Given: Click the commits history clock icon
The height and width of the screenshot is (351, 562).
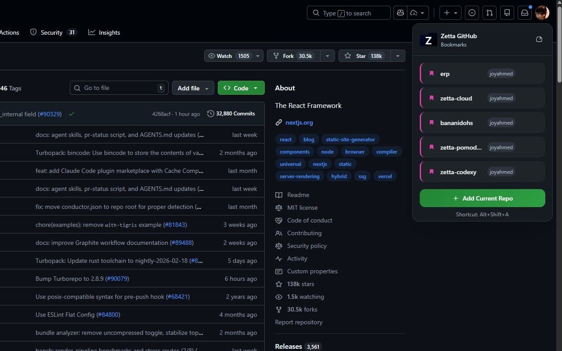Looking at the screenshot, I should pyautogui.click(x=211, y=114).
